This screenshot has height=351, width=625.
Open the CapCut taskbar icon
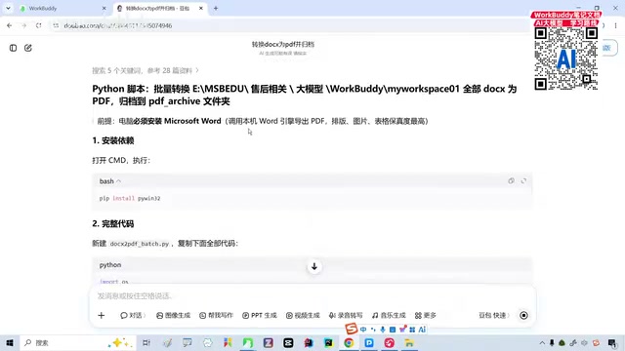pyautogui.click(x=288, y=342)
